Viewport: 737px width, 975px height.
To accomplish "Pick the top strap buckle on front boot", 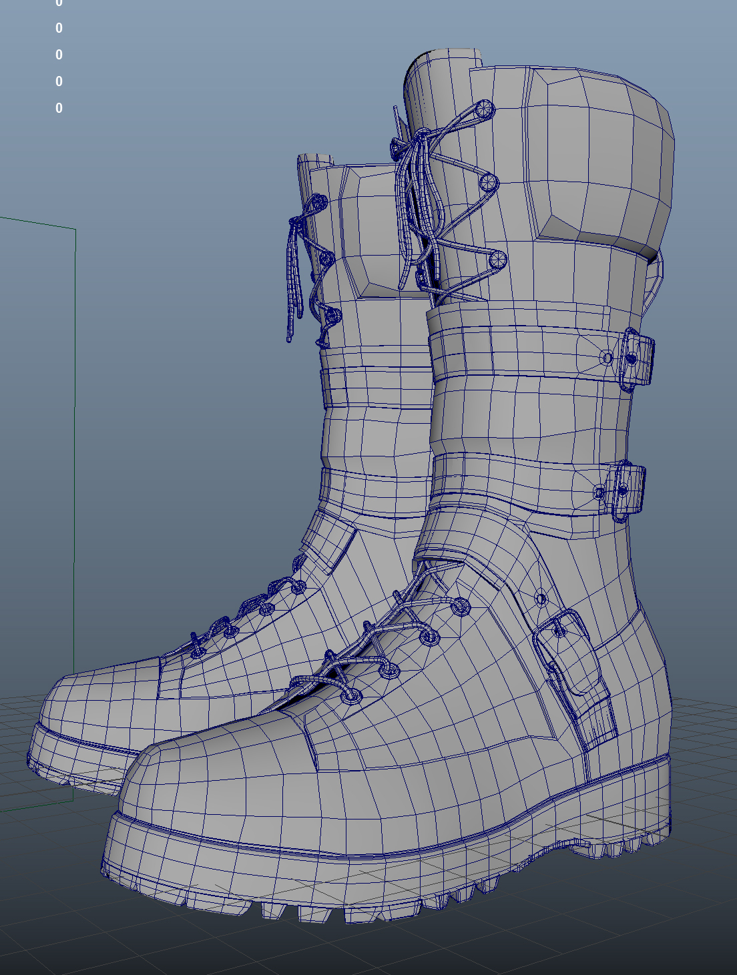I will pos(636,360).
